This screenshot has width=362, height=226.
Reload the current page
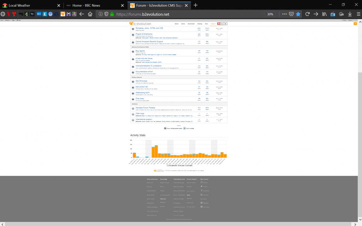307,14
